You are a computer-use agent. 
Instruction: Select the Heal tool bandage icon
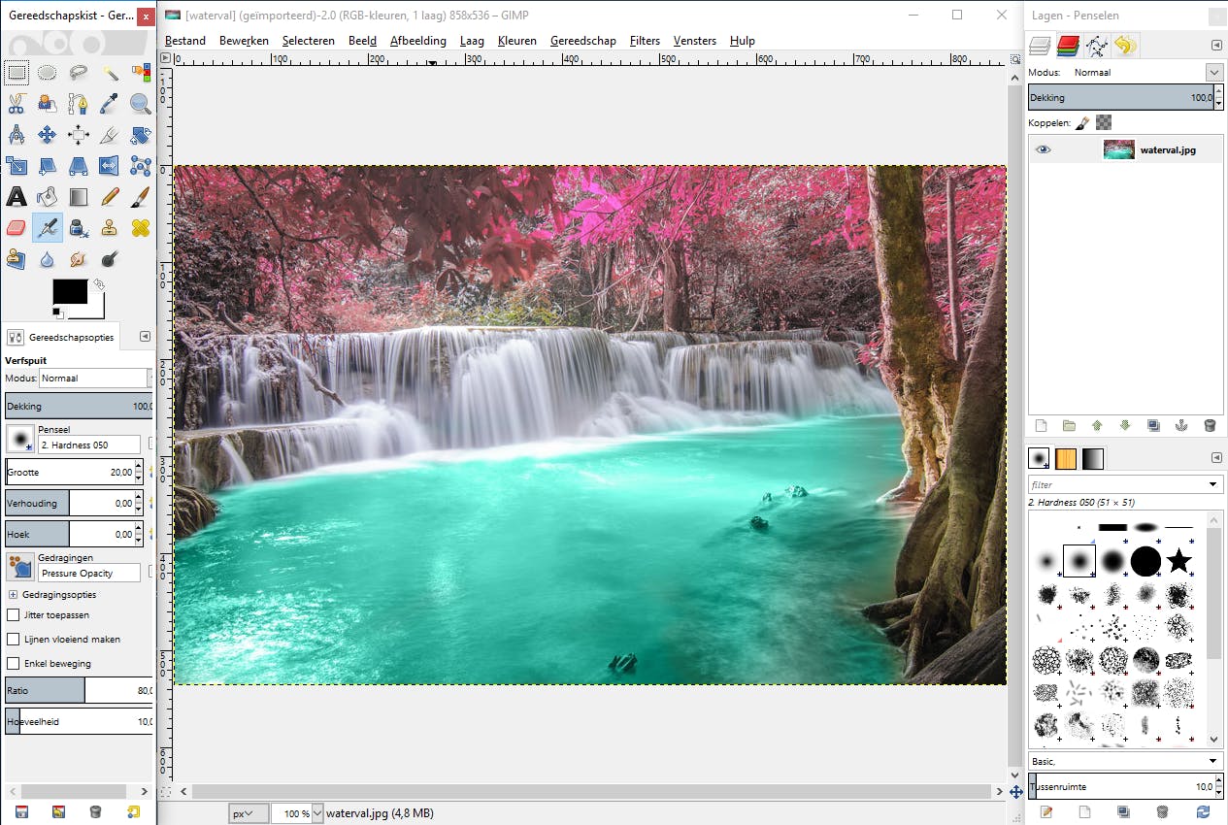tap(141, 228)
